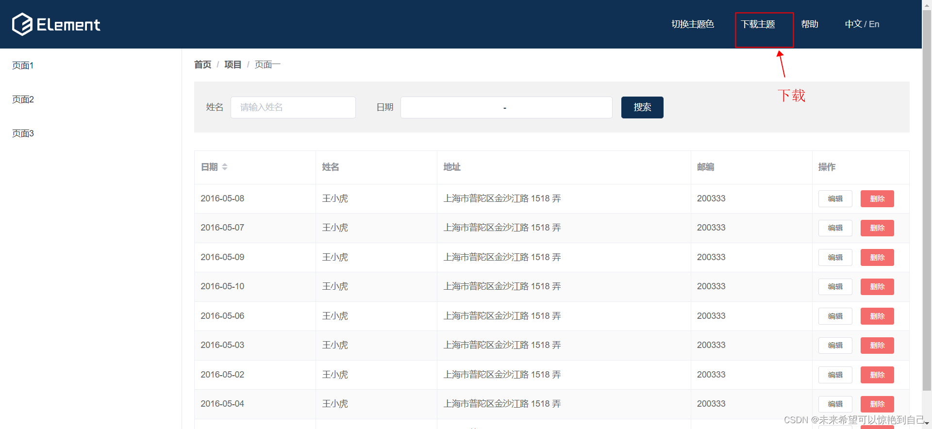932x429 pixels.
Task: Navigate to 首页 breadcrumb
Action: (202, 65)
